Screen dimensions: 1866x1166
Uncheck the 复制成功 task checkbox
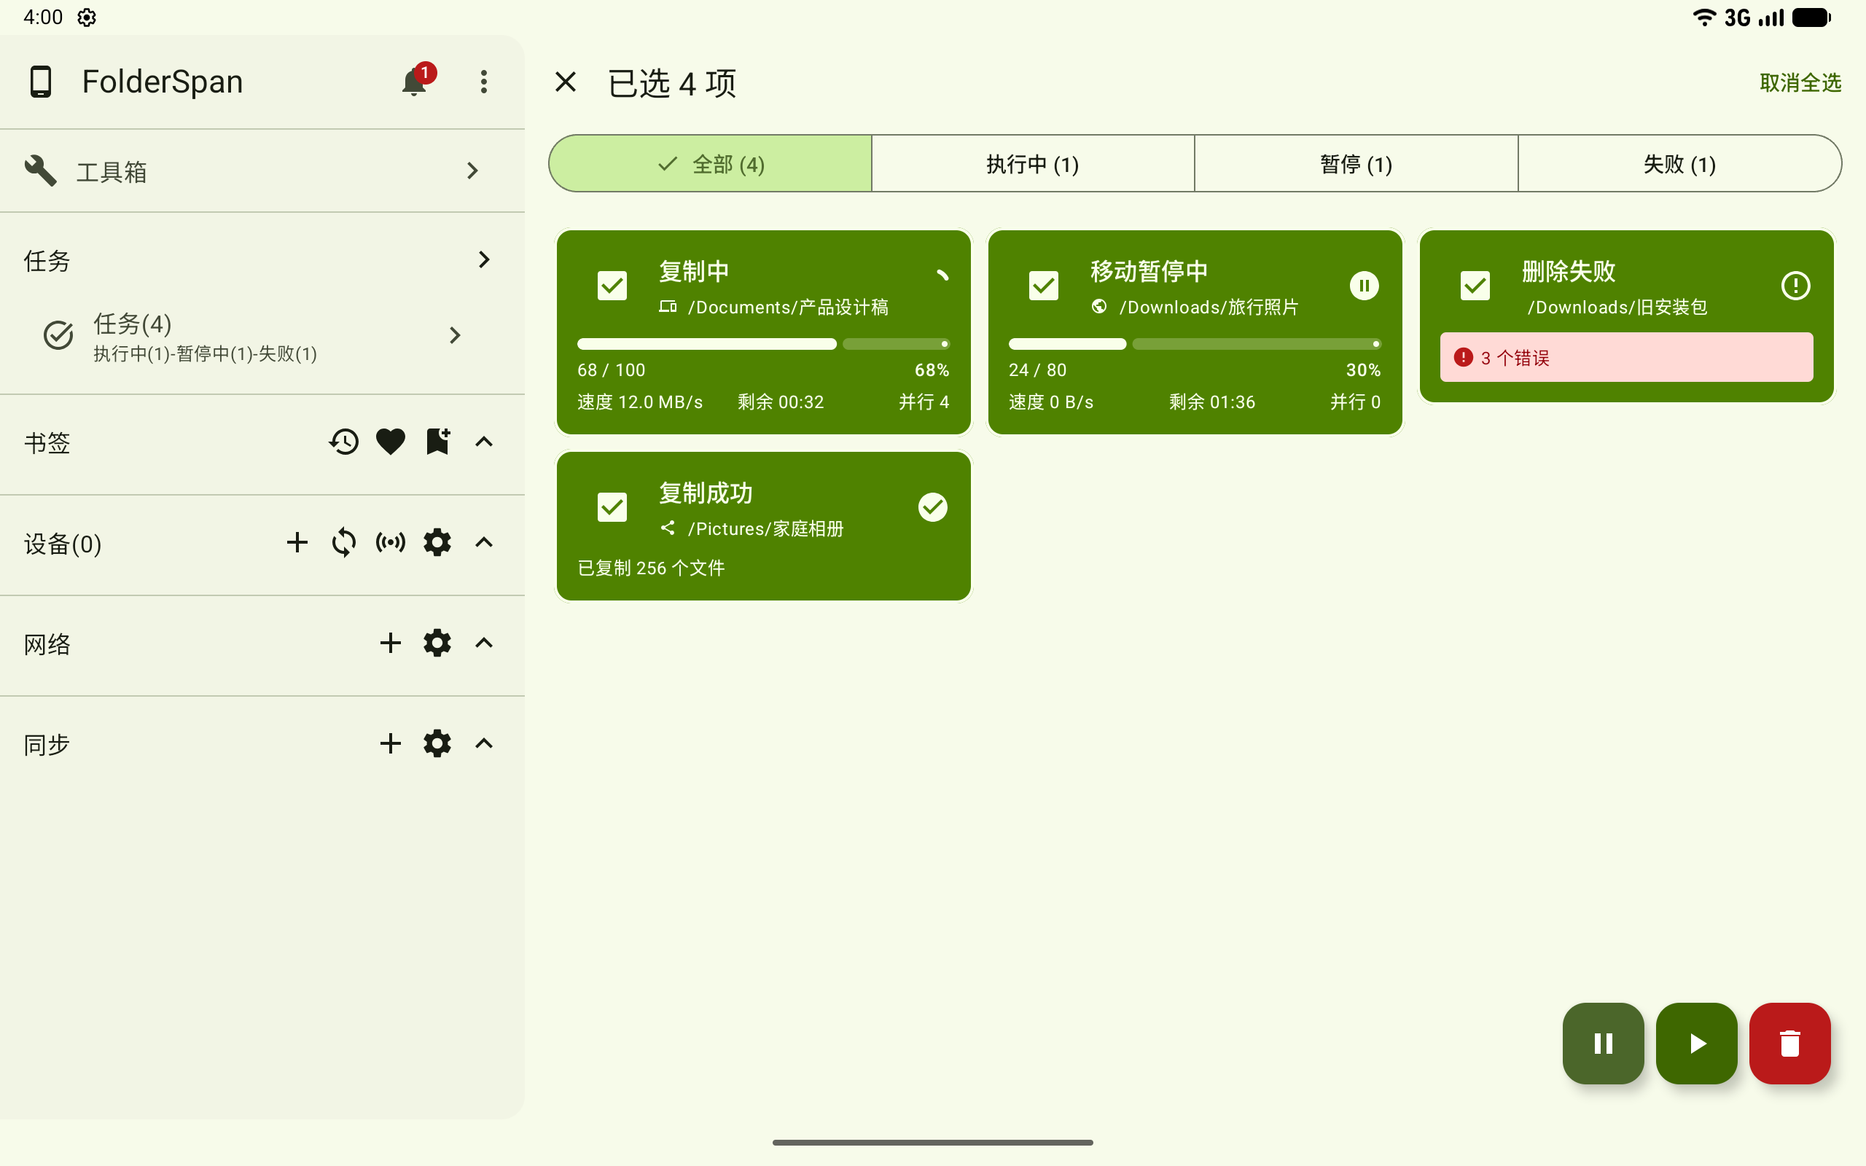point(612,507)
